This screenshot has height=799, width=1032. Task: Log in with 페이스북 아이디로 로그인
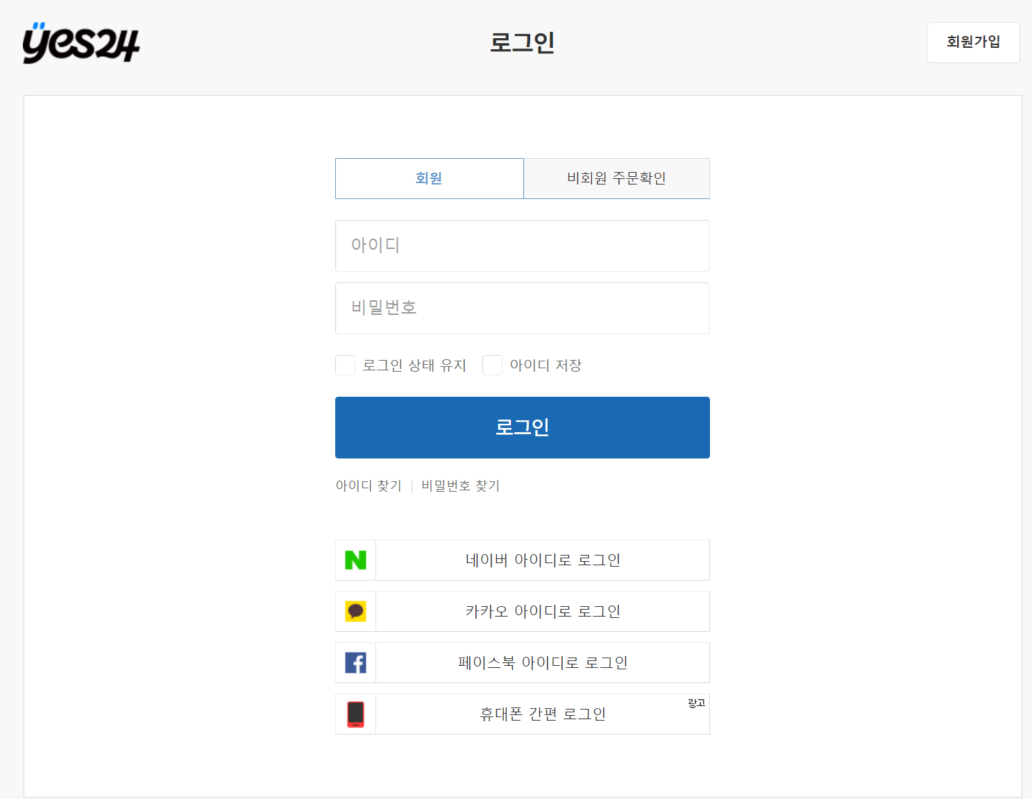coord(542,662)
